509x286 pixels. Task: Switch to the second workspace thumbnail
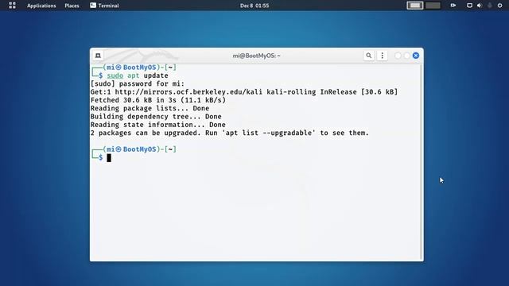433,6
